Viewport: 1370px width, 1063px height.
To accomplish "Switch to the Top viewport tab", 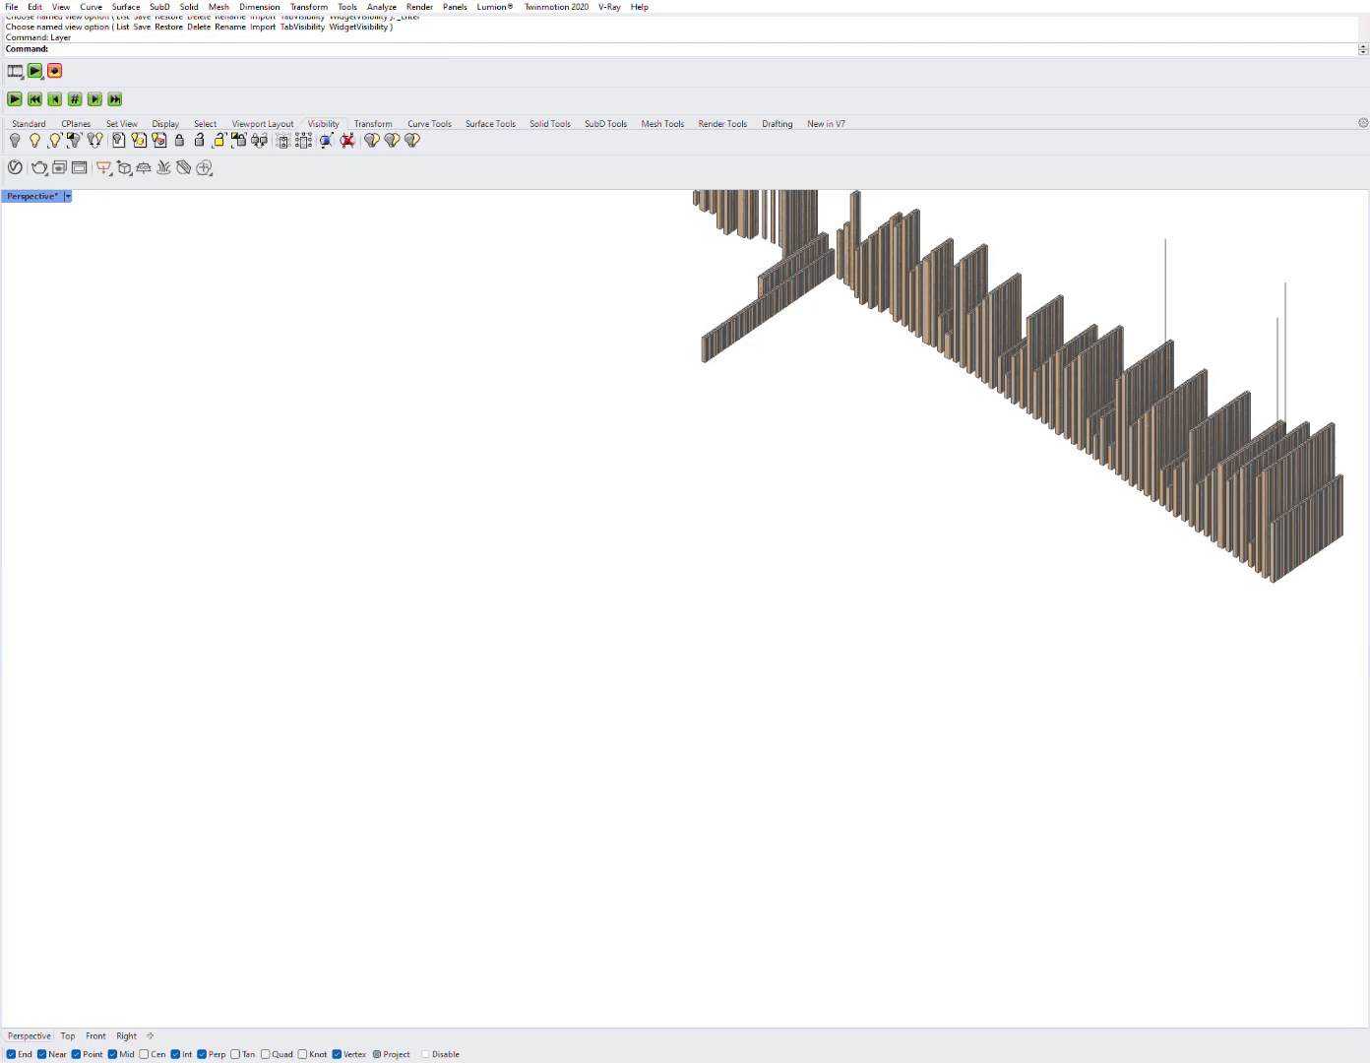I will pyautogui.click(x=68, y=1036).
